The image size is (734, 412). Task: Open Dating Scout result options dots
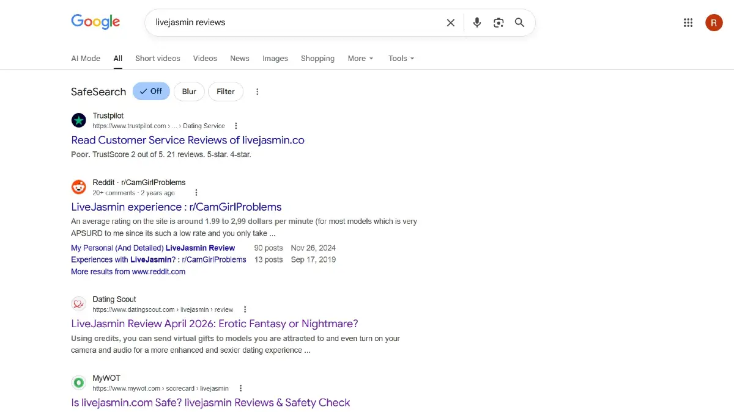click(245, 309)
